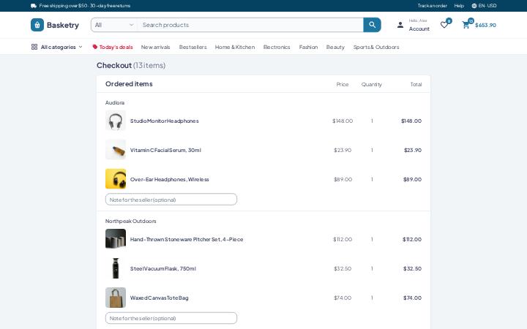Open New arrivals section
Viewport: 527px width, 329px height.
point(156,47)
